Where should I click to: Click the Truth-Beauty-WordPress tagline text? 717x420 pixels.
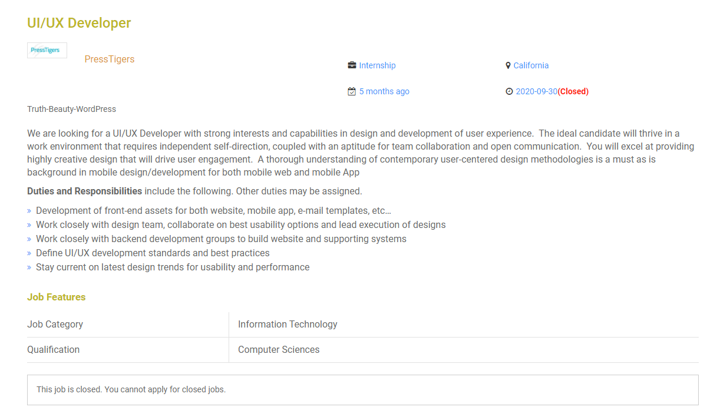(71, 109)
